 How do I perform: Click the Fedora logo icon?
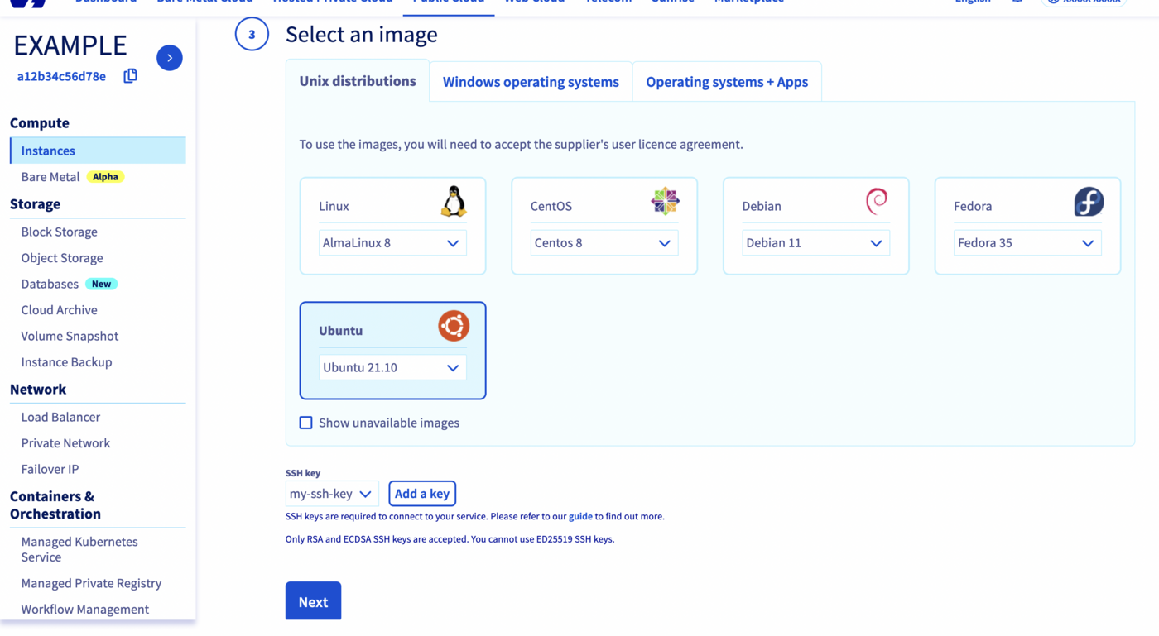click(1088, 202)
